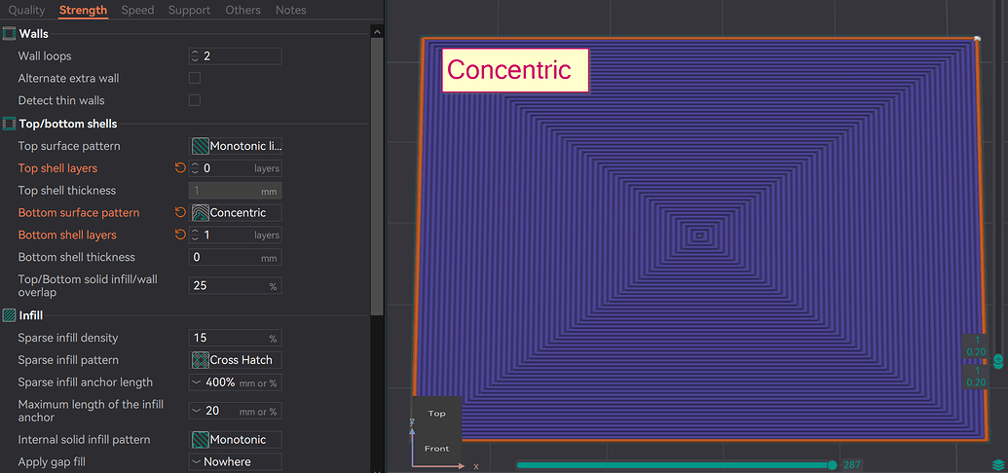
Task: Click the Top/bottom shells section header
Action: pyautogui.click(x=68, y=124)
